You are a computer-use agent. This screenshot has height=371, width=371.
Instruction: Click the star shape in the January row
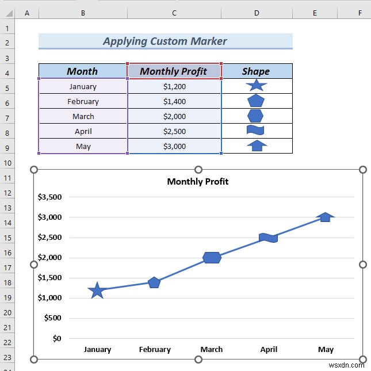tap(256, 85)
